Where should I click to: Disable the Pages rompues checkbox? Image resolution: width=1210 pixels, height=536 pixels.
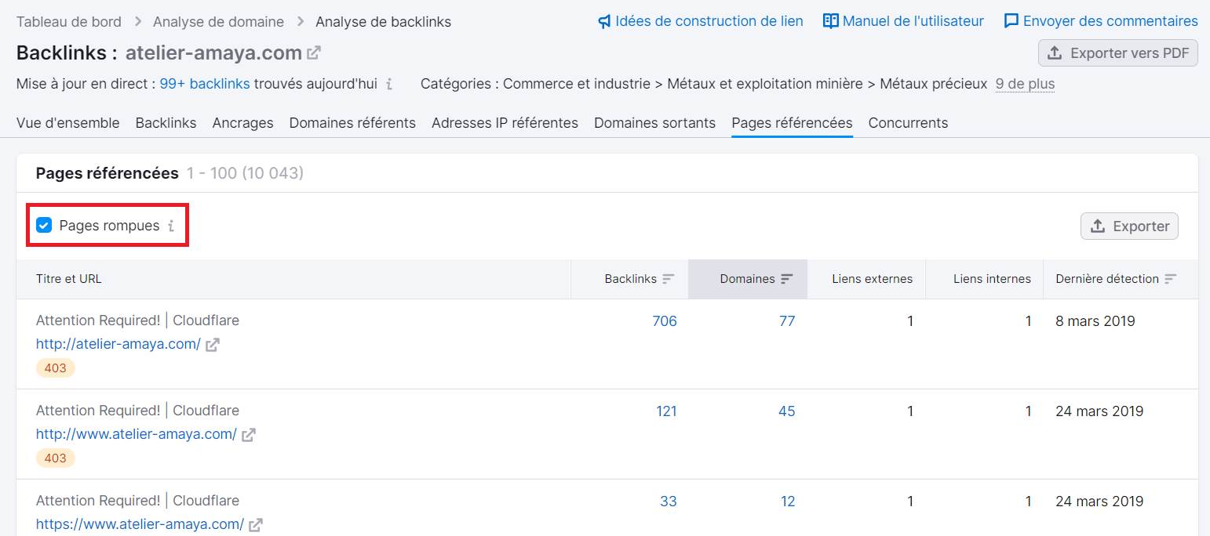point(43,225)
